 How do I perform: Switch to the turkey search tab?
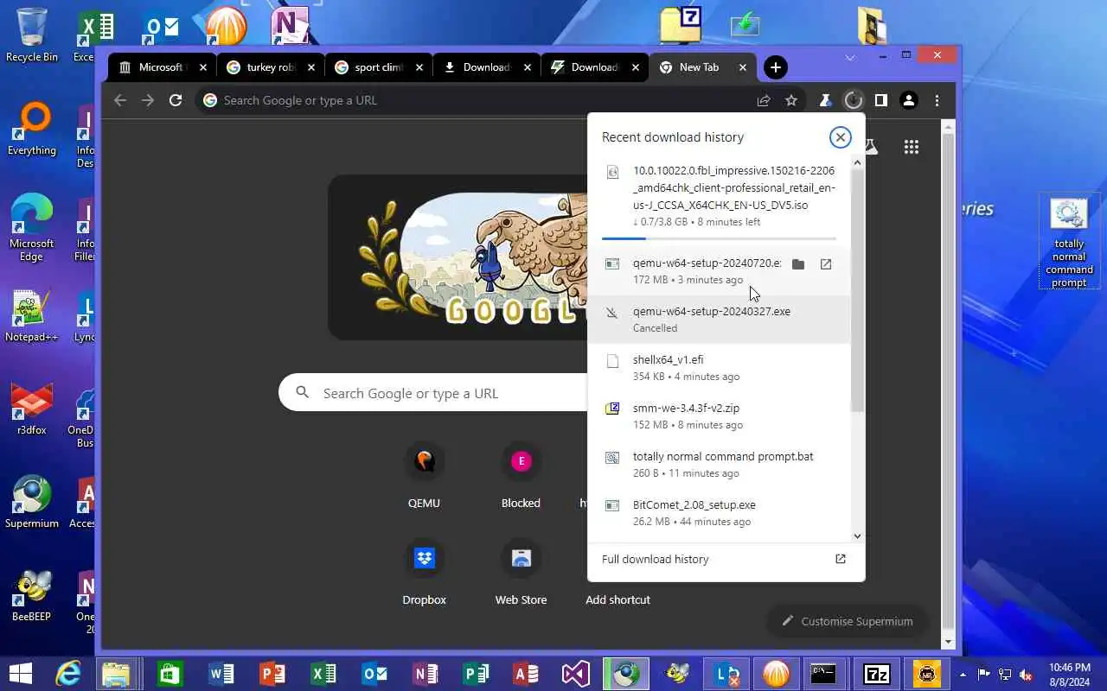[269, 67]
